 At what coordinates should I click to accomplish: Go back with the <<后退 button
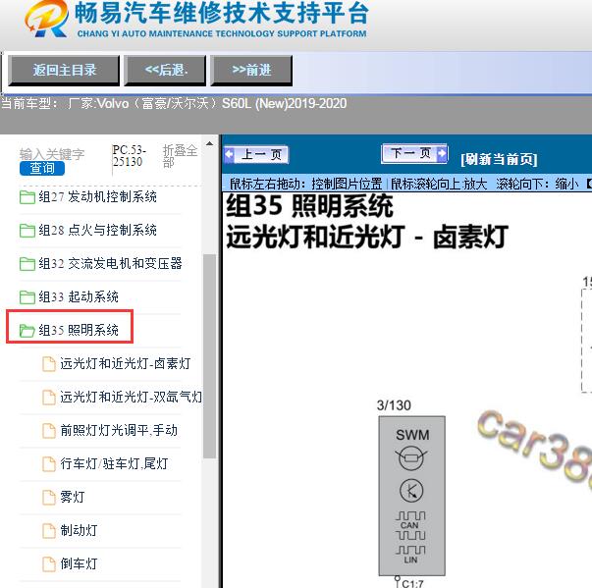click(165, 71)
